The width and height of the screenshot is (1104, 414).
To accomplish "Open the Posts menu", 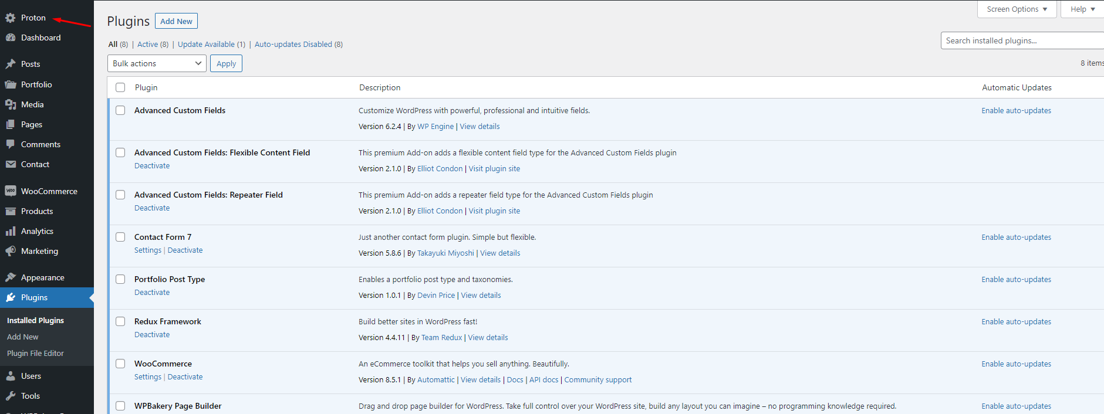I will tap(31, 64).
